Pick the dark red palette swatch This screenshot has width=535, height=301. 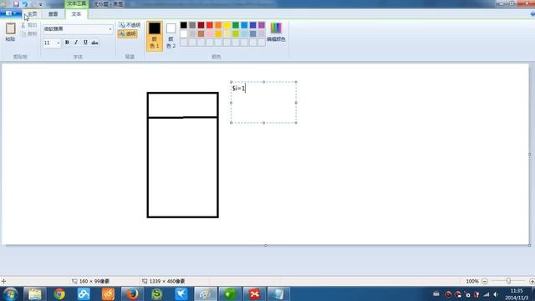[x=201, y=25]
